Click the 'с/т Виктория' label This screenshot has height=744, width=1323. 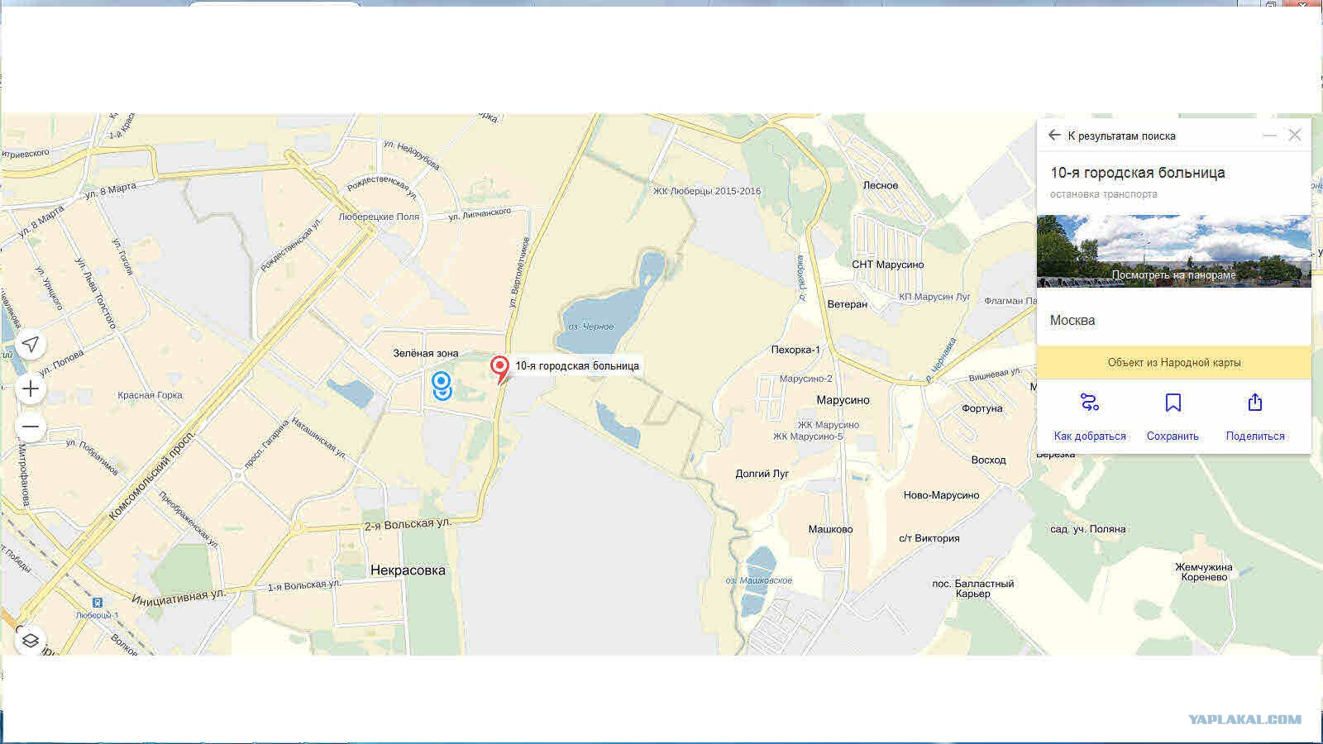[x=929, y=538]
